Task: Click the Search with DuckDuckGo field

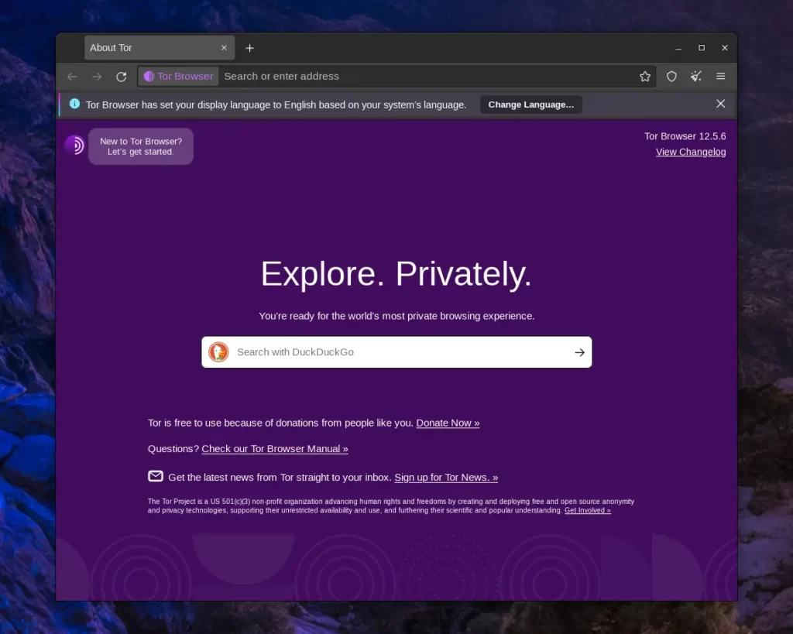Action: (x=396, y=352)
